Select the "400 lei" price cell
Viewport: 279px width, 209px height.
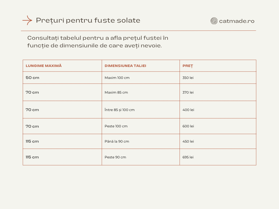188,110
